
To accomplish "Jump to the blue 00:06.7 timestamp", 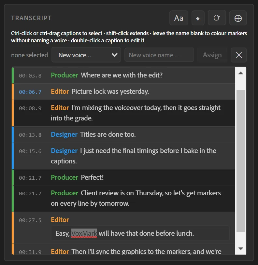I will 30,92.
